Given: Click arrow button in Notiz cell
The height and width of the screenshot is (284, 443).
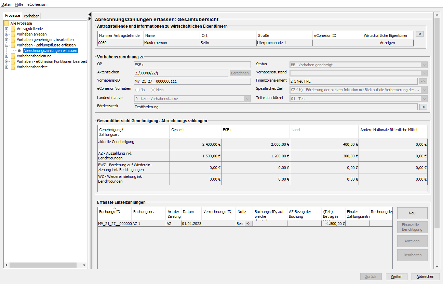Looking at the screenshot, I should (x=249, y=224).
